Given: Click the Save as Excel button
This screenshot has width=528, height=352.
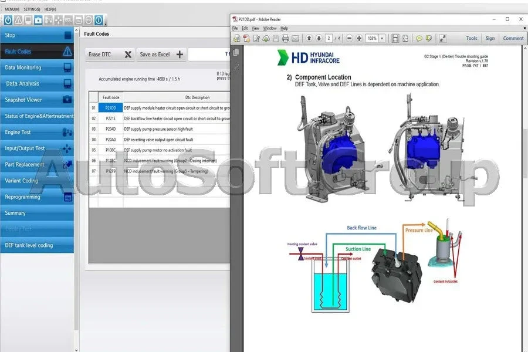Looking at the screenshot, I should coord(161,55).
